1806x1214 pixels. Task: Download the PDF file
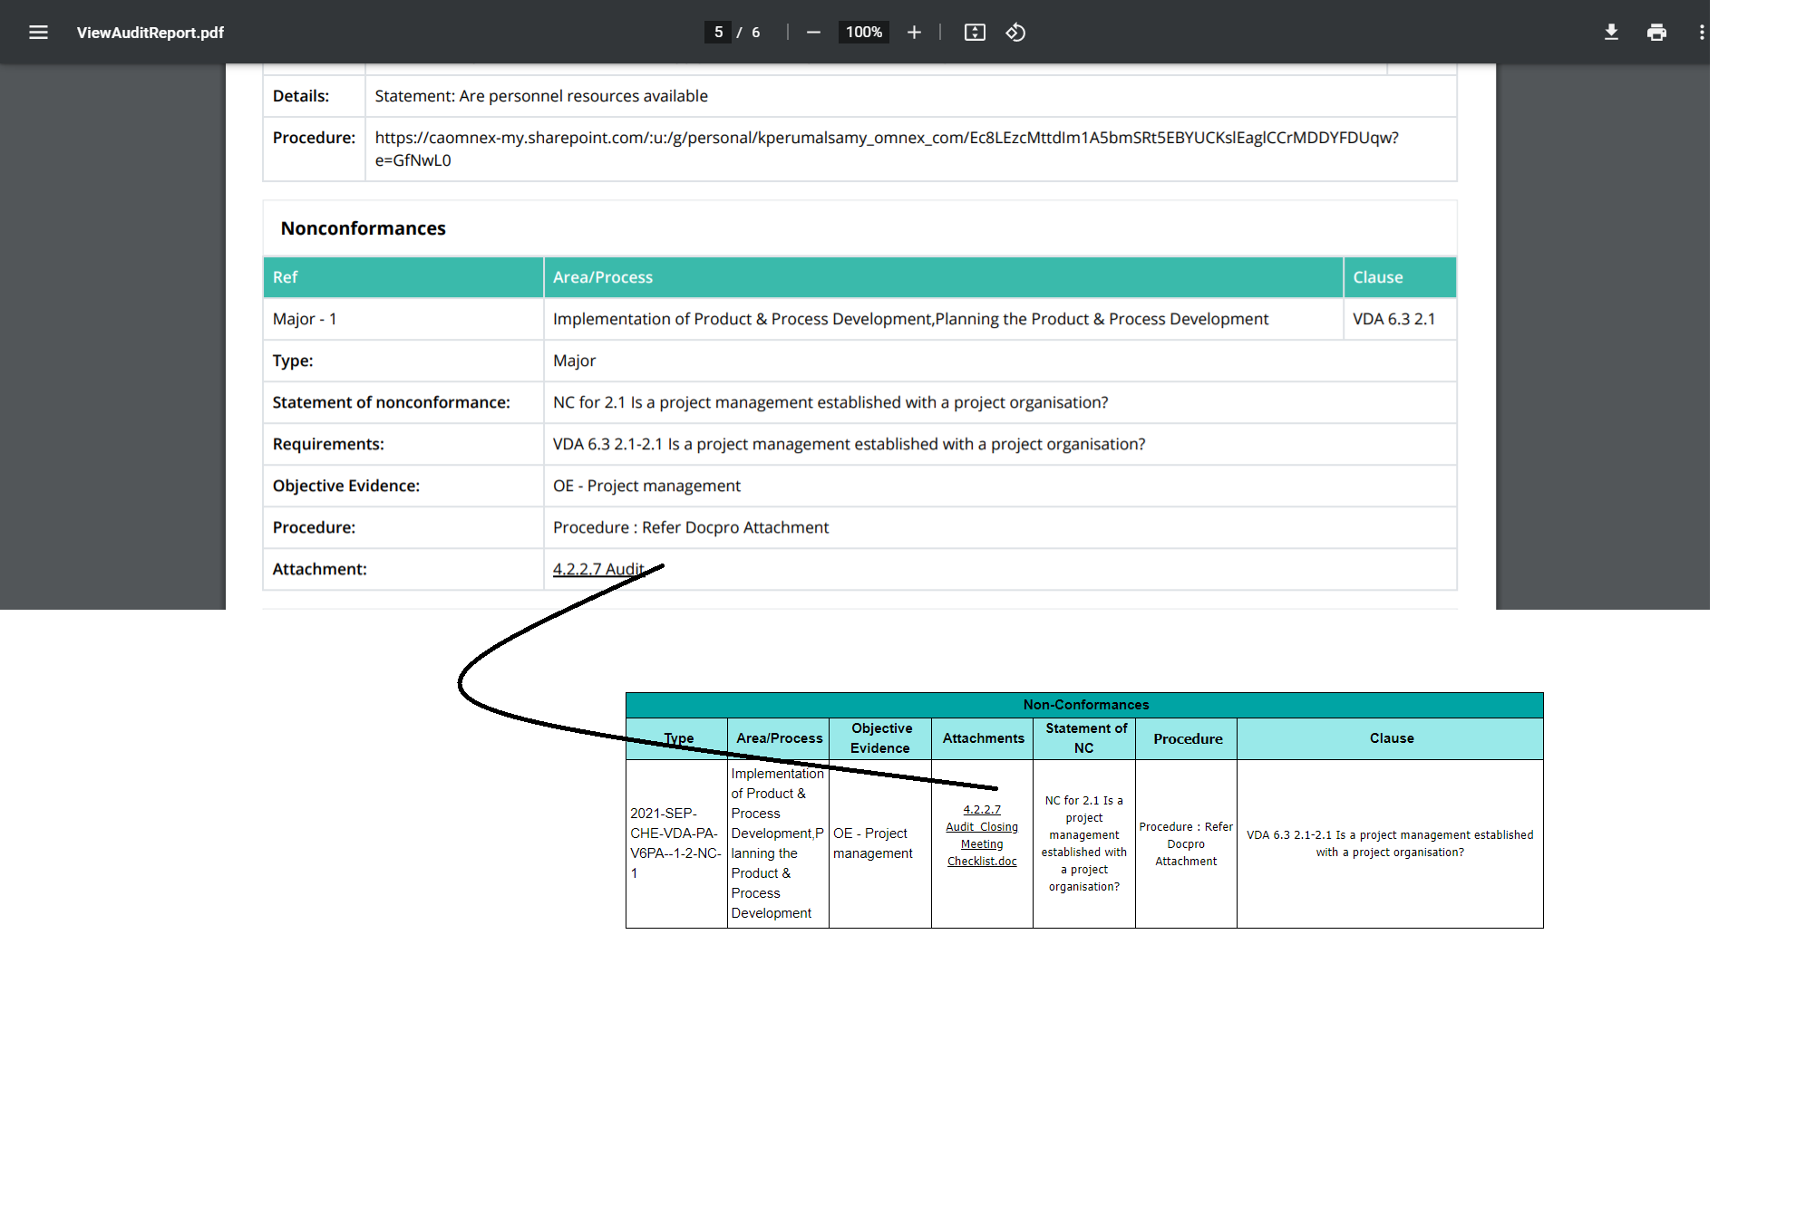(1611, 33)
